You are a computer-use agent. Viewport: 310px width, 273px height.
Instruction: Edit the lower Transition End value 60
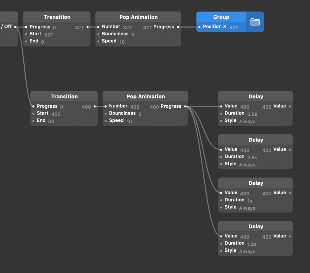point(51,121)
